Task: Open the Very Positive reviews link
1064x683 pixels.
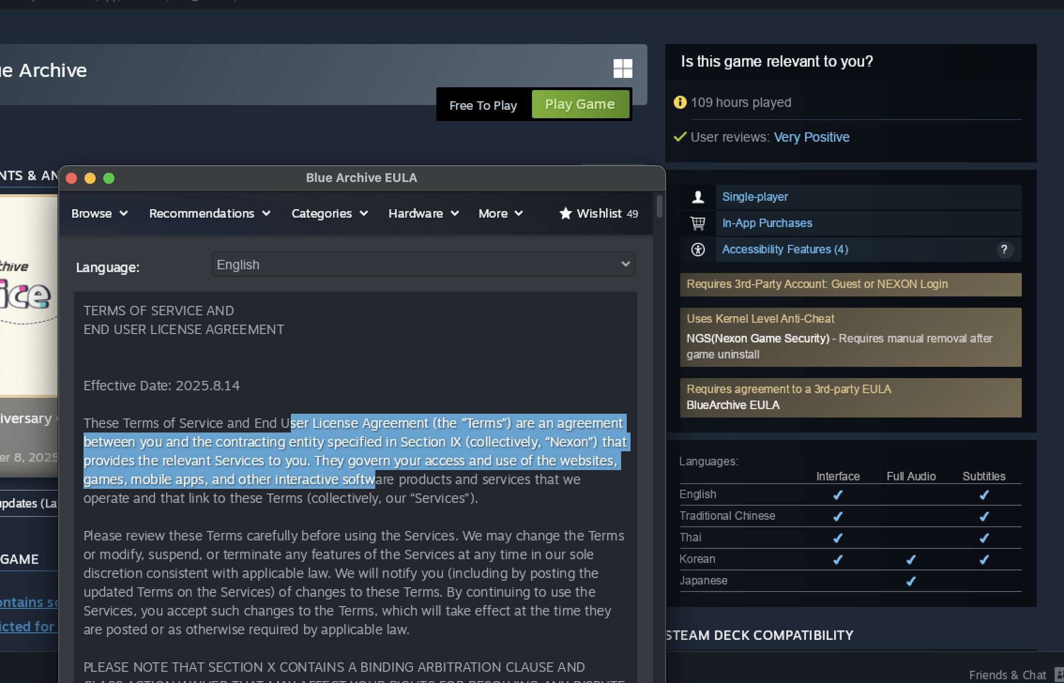Action: coord(811,137)
